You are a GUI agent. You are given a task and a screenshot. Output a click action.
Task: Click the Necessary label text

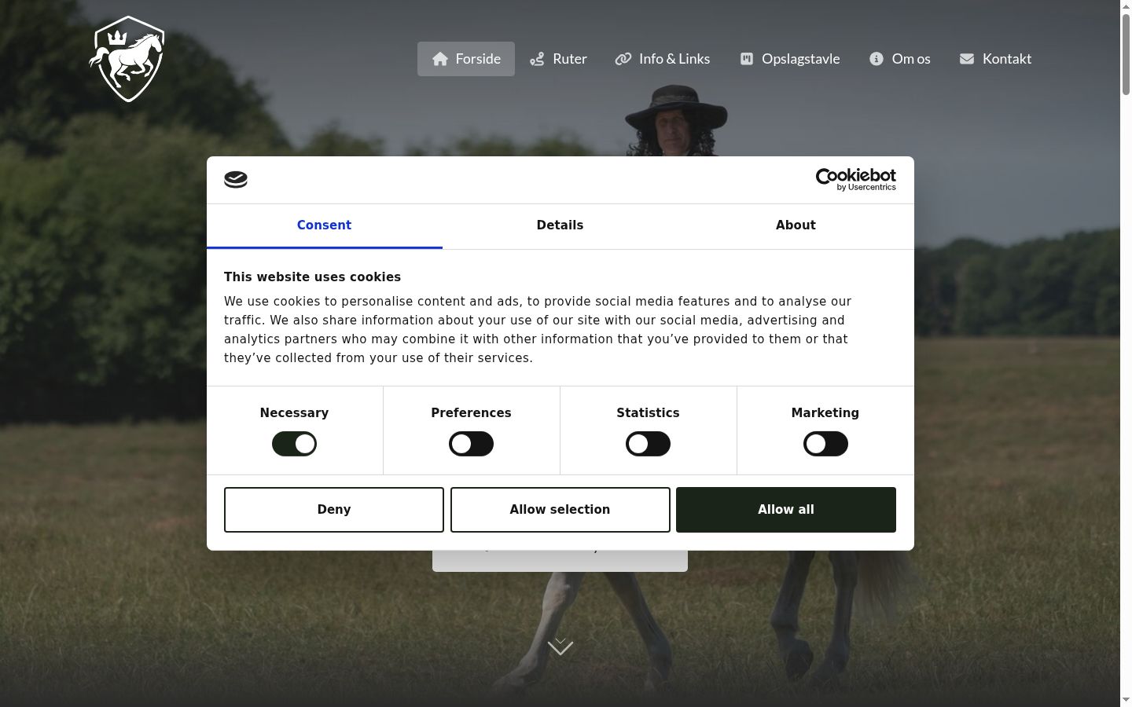(x=294, y=412)
